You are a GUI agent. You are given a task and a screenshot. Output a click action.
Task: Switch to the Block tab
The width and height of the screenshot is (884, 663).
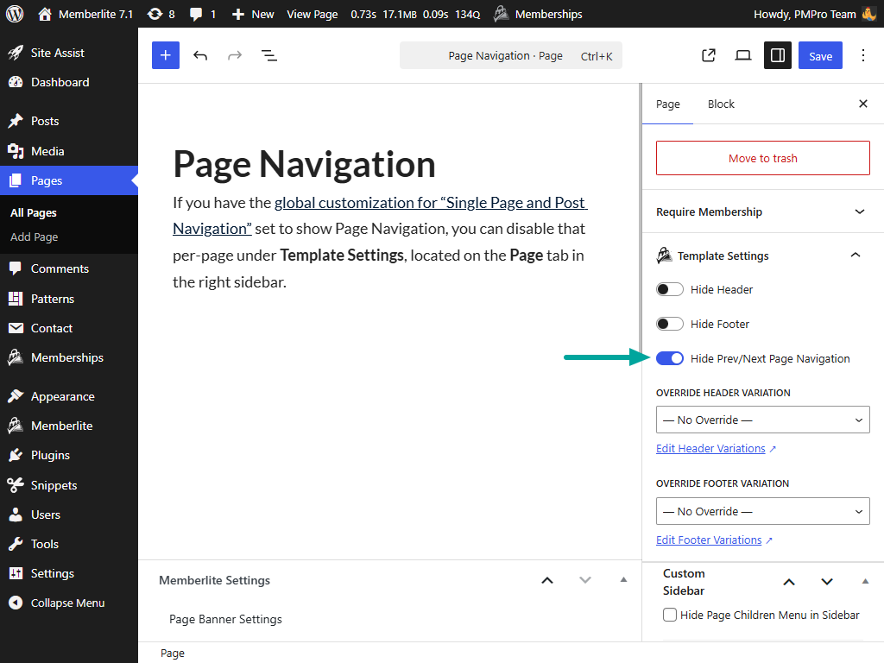721,104
